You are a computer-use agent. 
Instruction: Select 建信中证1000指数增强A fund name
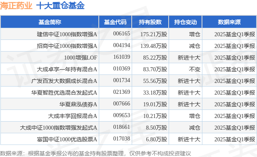click(67, 34)
